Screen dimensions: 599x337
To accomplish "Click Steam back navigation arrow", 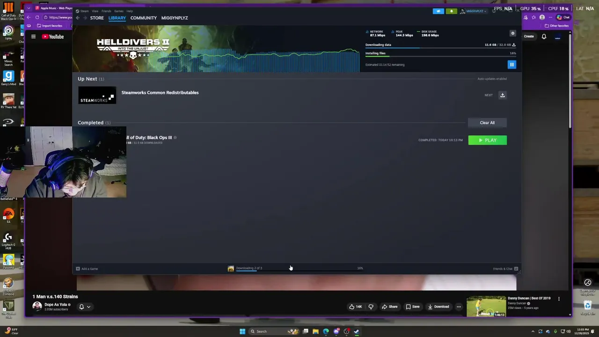I will click(x=78, y=18).
